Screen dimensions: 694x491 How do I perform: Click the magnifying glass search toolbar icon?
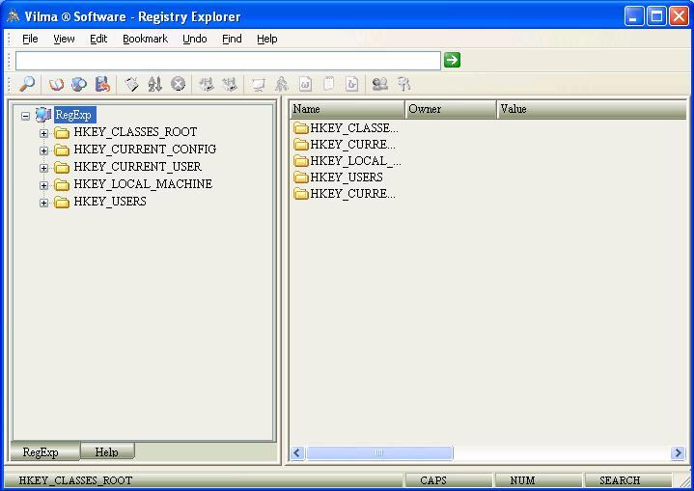pyautogui.click(x=27, y=84)
